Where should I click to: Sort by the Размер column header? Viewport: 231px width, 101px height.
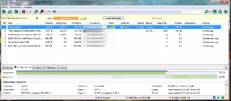(x=48, y=23)
